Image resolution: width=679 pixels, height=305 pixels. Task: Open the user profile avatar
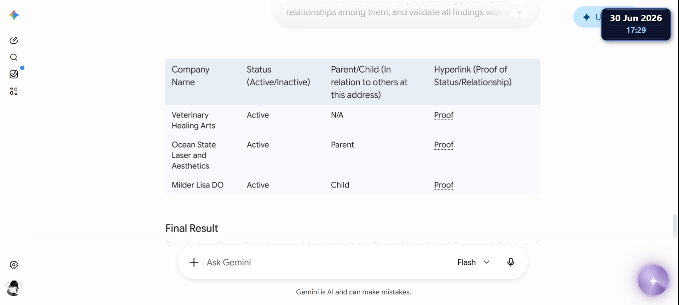[x=14, y=288]
